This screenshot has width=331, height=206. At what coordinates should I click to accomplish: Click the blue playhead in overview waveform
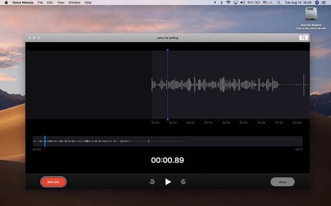[44, 141]
